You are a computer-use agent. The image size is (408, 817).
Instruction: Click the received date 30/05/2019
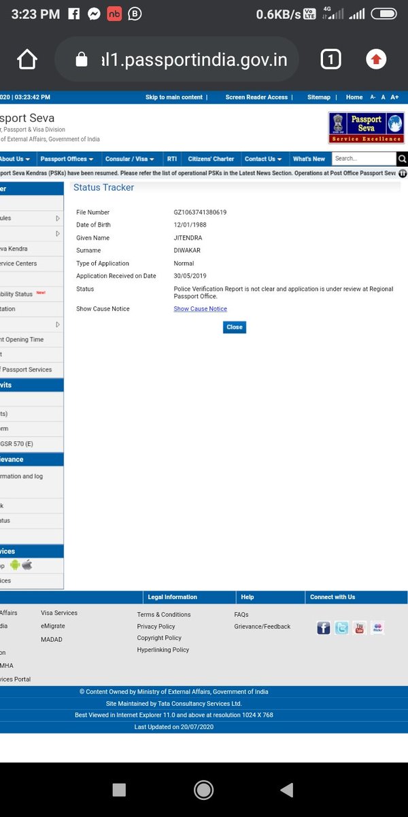189,276
